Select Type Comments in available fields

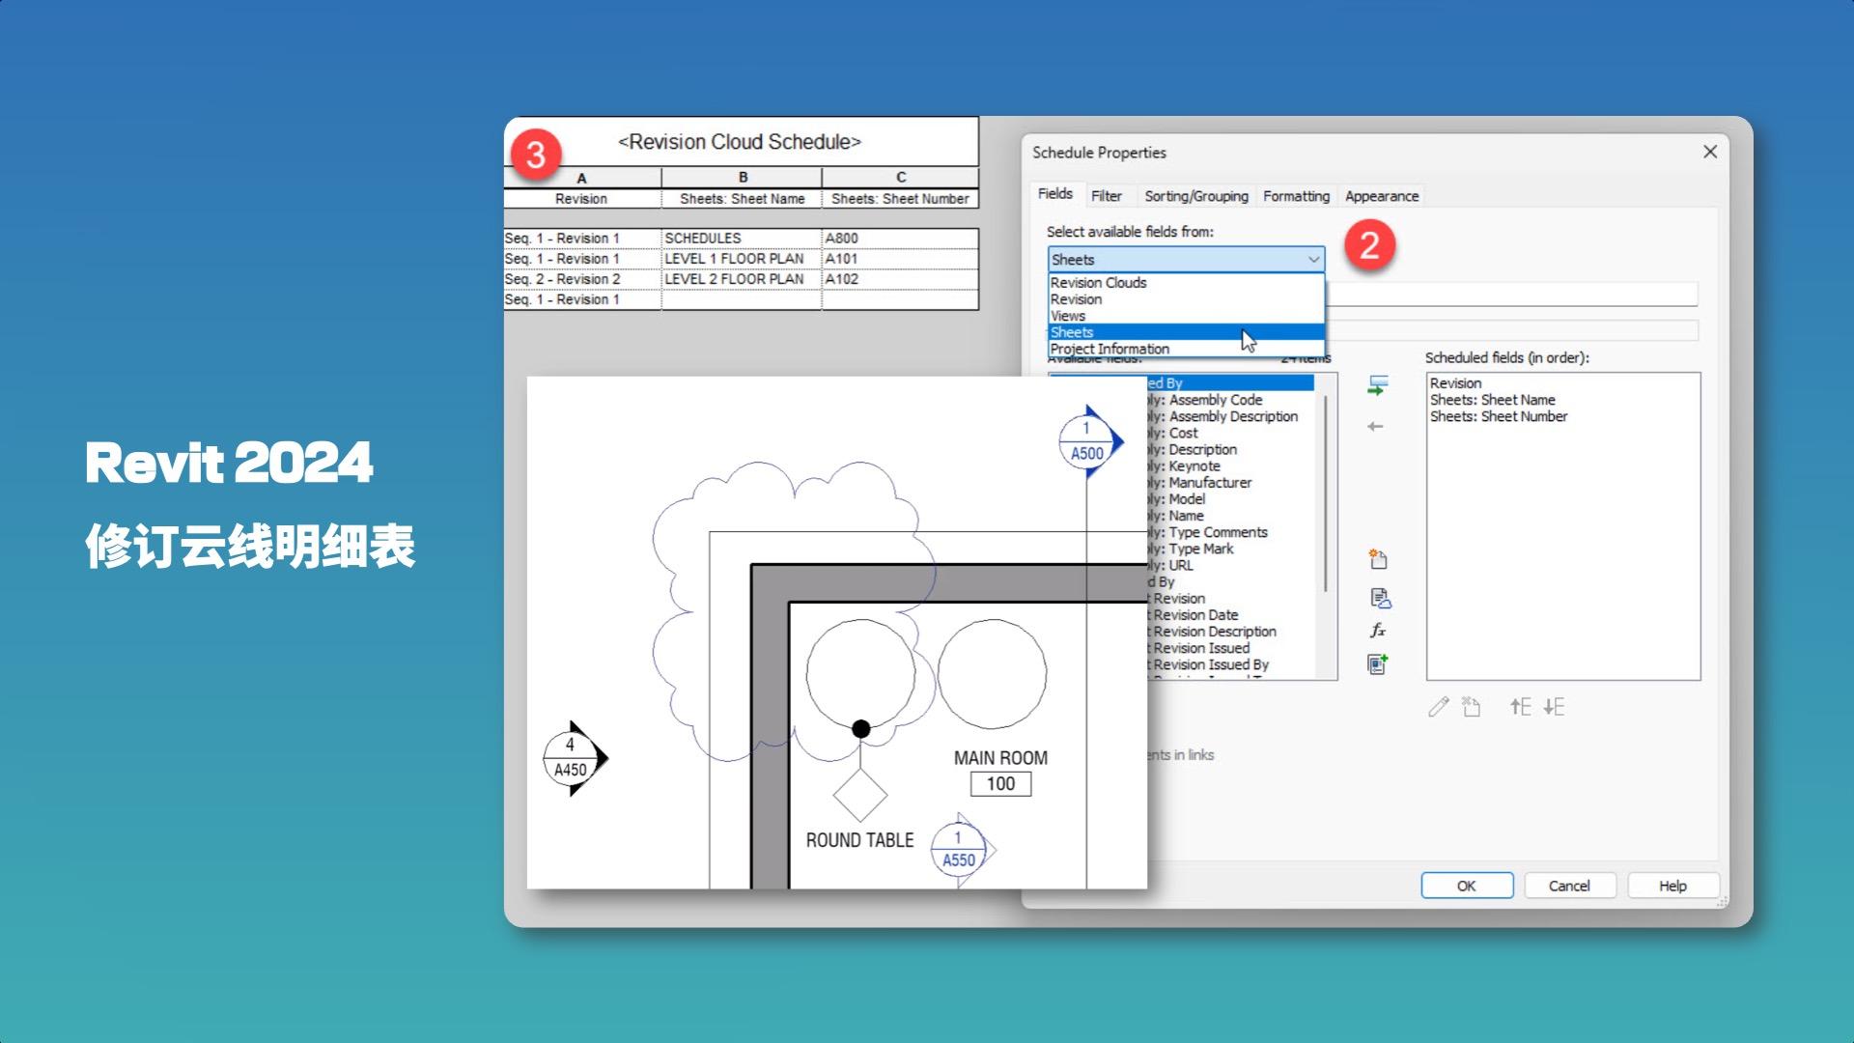pyautogui.click(x=1218, y=532)
